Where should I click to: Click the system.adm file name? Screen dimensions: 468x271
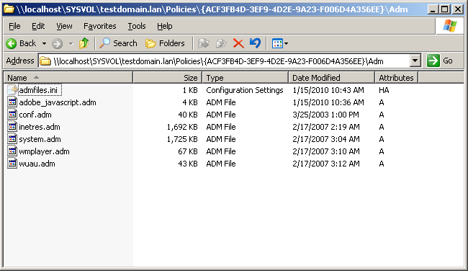tap(40, 139)
